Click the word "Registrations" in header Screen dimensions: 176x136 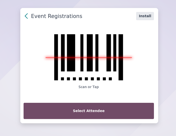coord(65,16)
